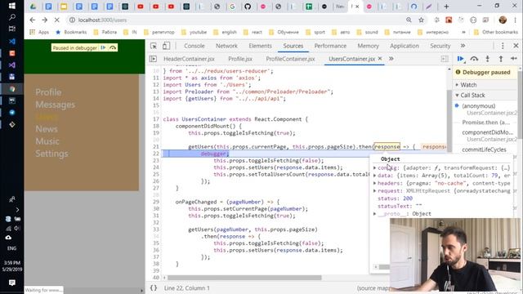Image resolution: width=523 pixels, height=294 pixels.
Task: Open Other bookmarks folder
Action: (496, 32)
